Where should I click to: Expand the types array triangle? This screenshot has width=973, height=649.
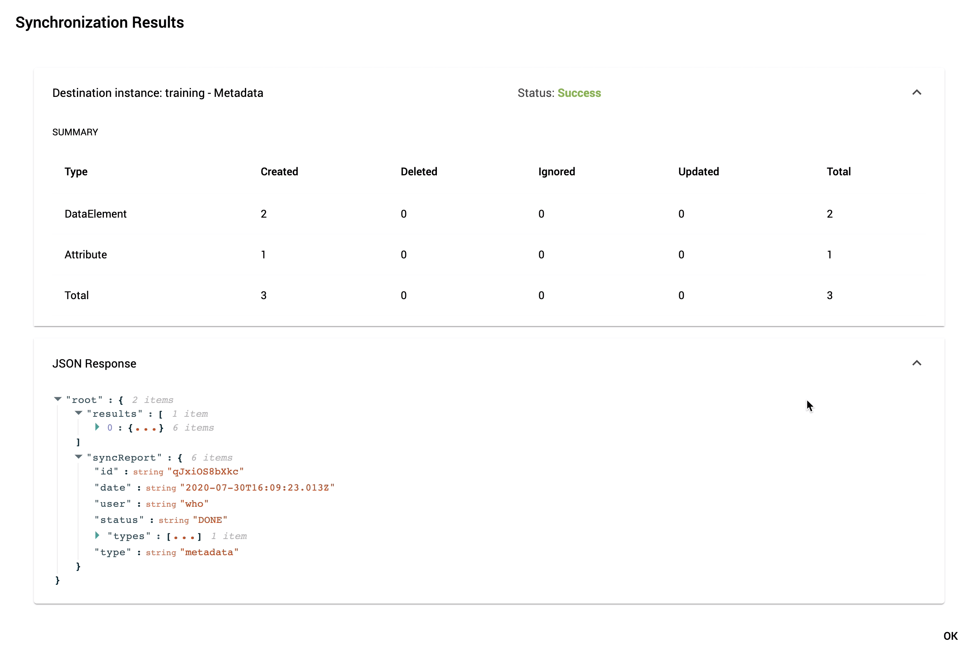pos(97,535)
